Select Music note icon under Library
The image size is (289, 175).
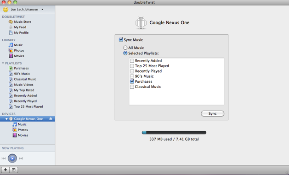click(x=11, y=45)
